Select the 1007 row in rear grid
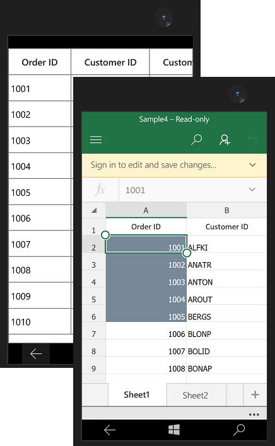The height and width of the screenshot is (446, 275). (40, 244)
